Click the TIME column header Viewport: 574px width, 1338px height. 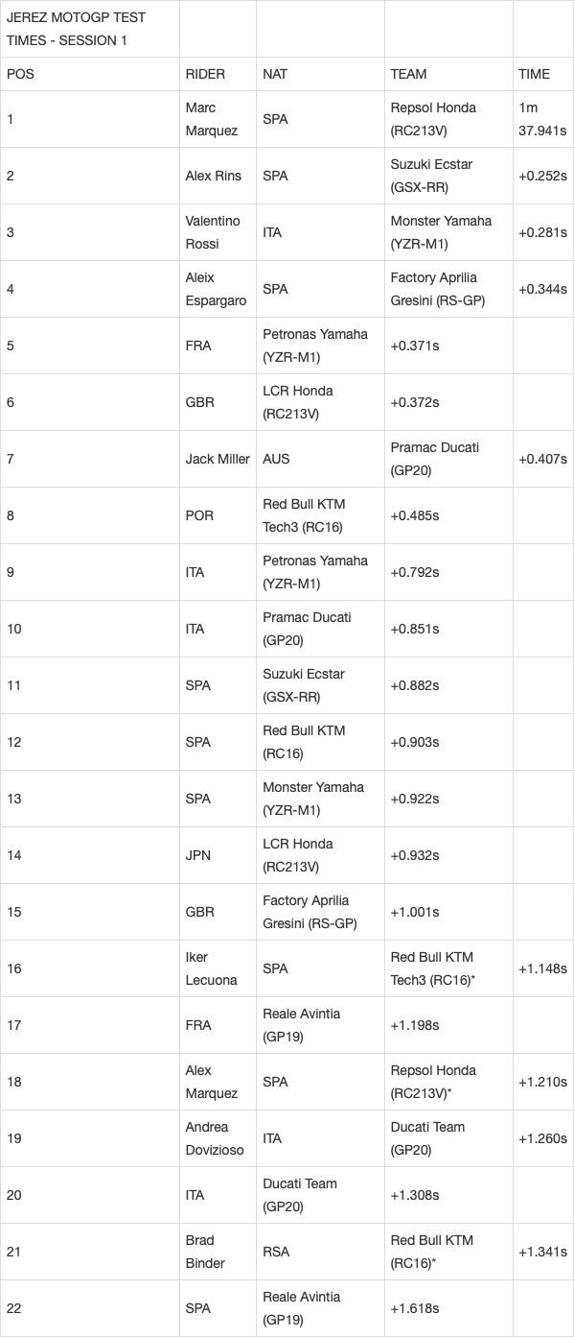click(x=534, y=74)
